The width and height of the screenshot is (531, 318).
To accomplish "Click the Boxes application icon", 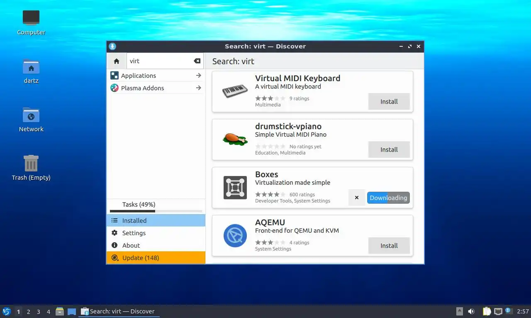I will coord(235,188).
